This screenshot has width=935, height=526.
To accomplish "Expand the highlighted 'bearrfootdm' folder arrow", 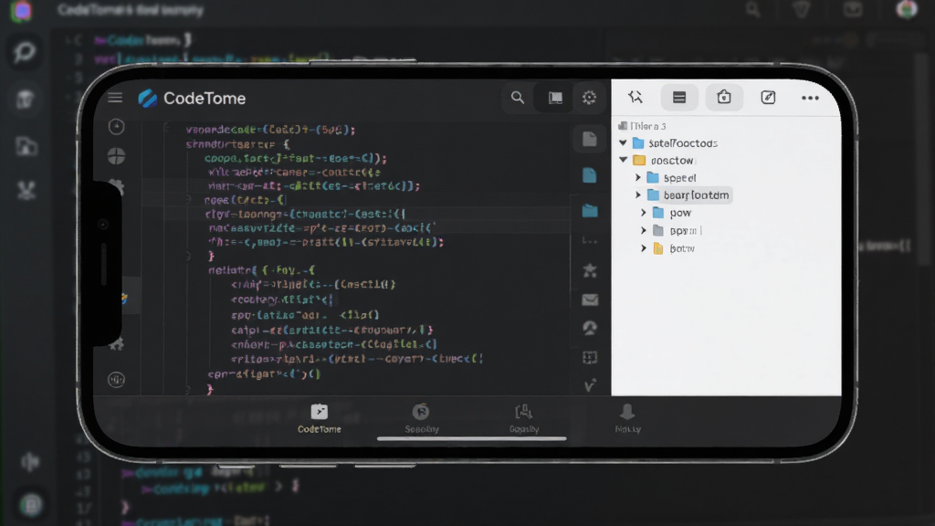I will click(x=638, y=195).
